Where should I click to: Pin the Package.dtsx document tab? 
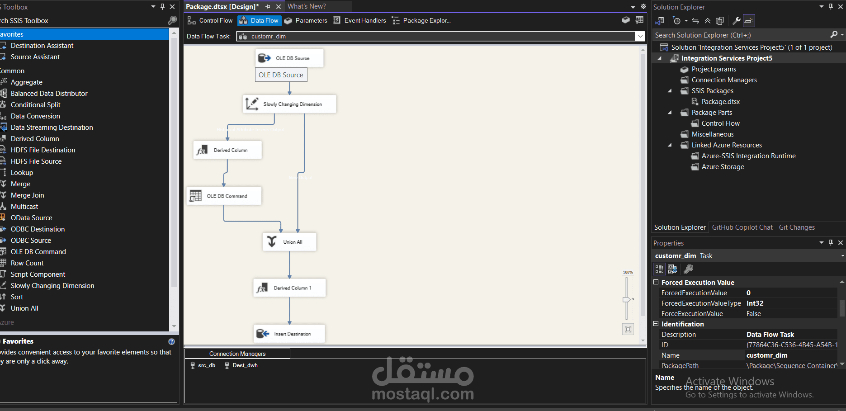click(x=268, y=7)
